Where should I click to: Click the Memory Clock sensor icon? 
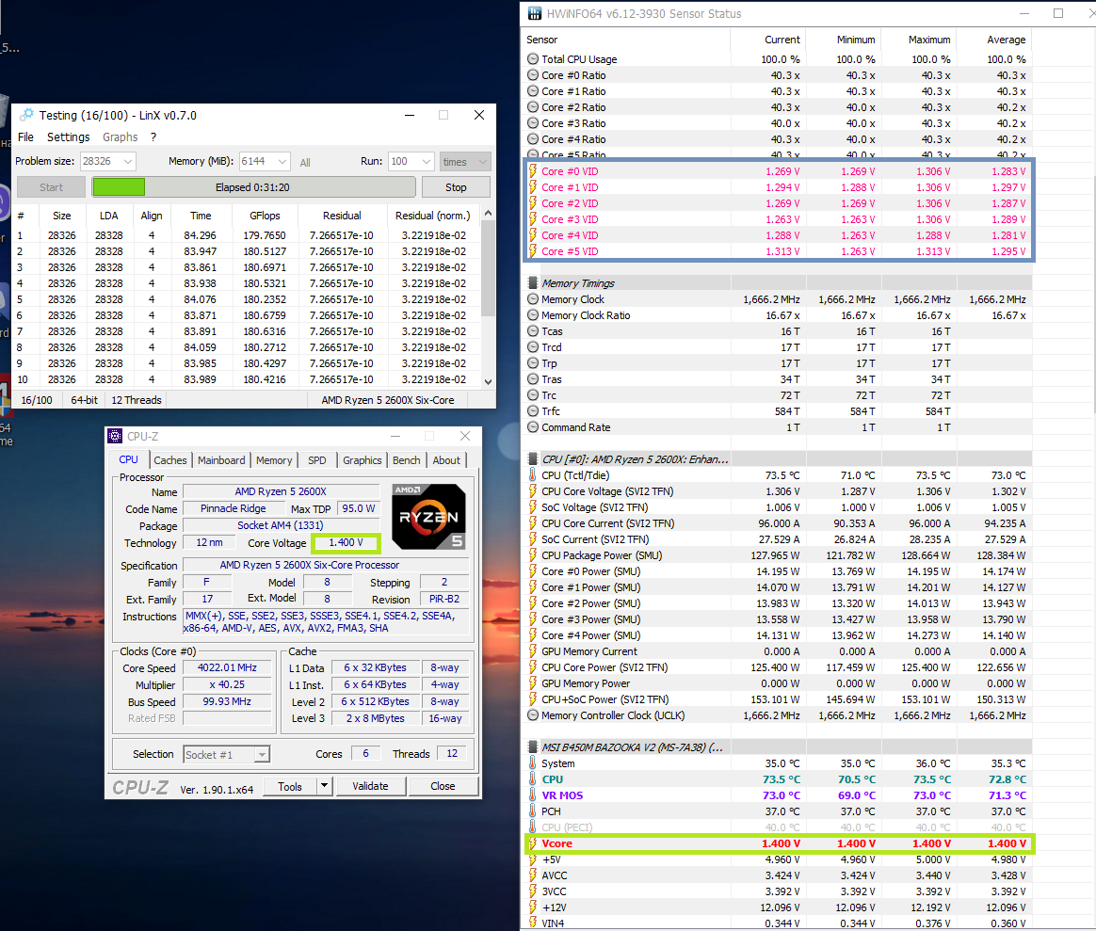pos(533,299)
